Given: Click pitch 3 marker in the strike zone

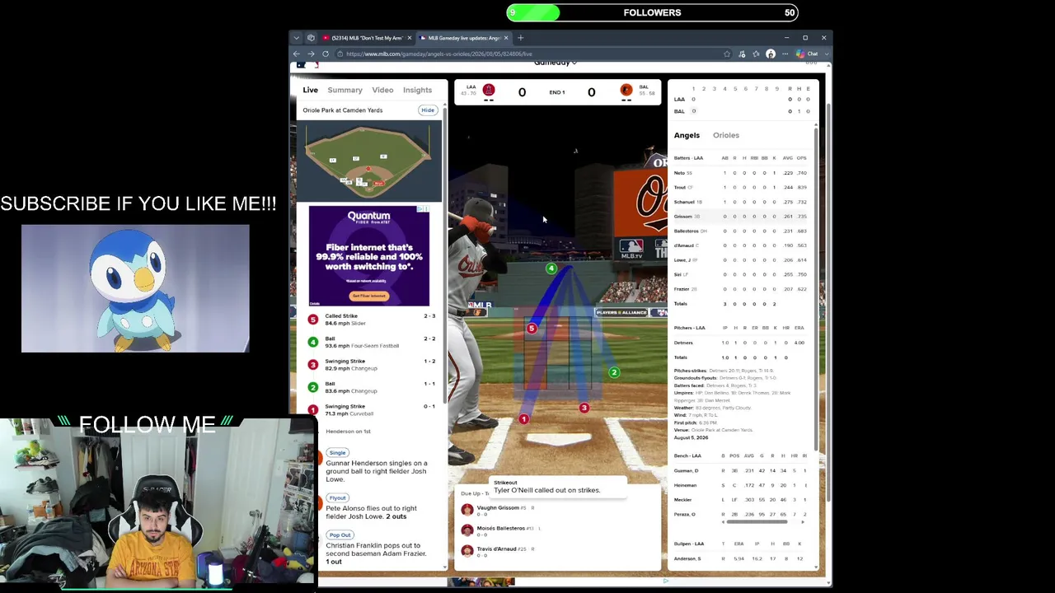Looking at the screenshot, I should pyautogui.click(x=584, y=408).
